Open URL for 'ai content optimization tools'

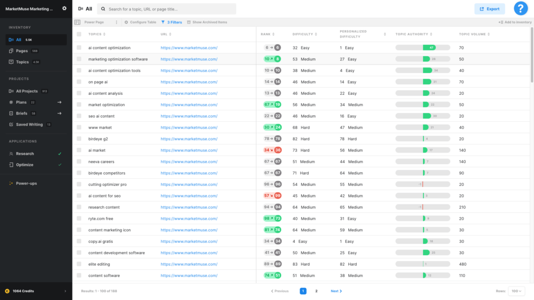189,70
